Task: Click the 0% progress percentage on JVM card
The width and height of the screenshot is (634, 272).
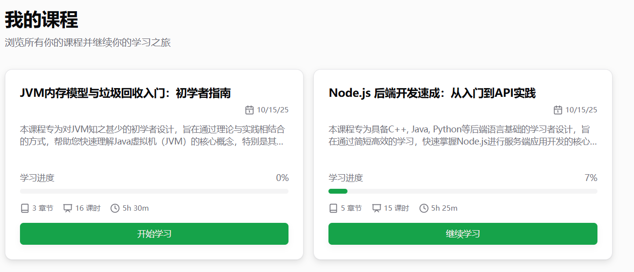Action: tap(282, 178)
